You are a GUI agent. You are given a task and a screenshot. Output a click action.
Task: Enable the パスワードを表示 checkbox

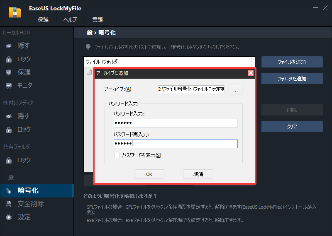tap(117, 156)
